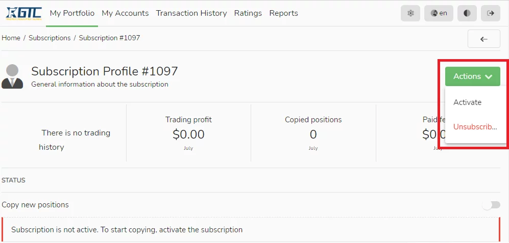Click the GTC logo

23,13
